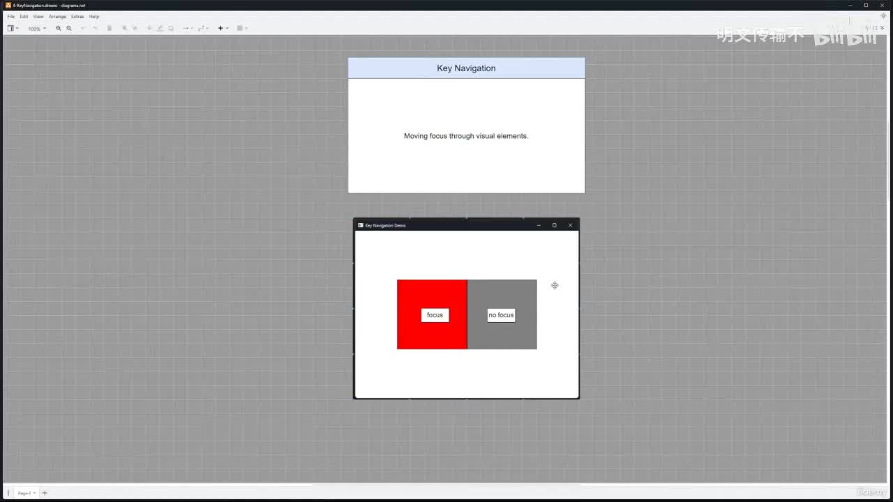The width and height of the screenshot is (893, 502).
Task: Click the shadow toggle icon
Action: click(171, 29)
